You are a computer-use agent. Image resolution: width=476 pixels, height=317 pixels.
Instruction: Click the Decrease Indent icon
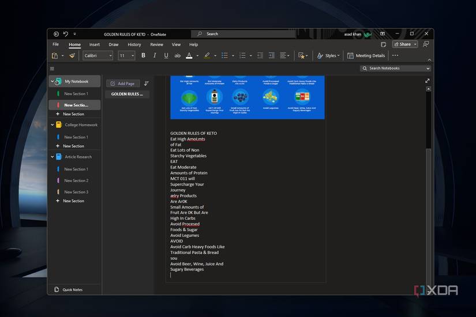260,55
